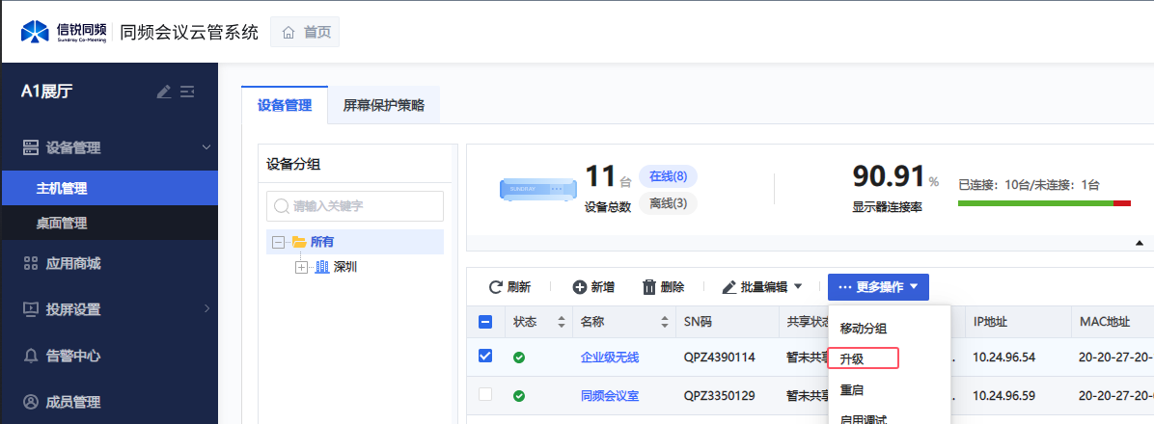The height and width of the screenshot is (424, 1154).
Task: Check the 同频会议室 row checkbox
Action: pyautogui.click(x=485, y=394)
